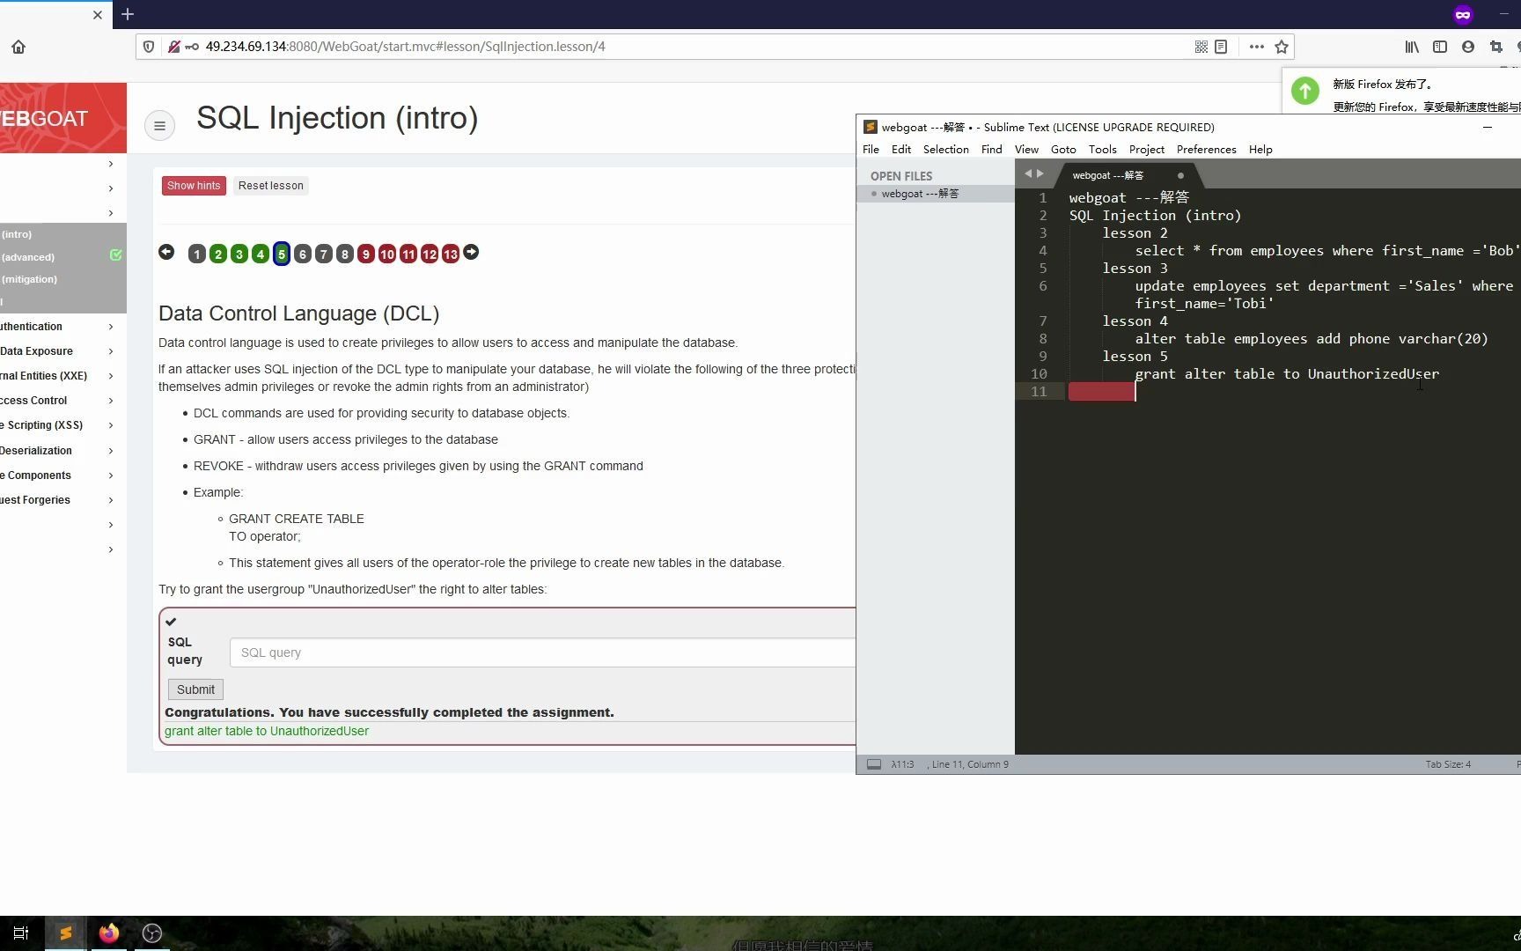Click the Show hints button

[194, 186]
